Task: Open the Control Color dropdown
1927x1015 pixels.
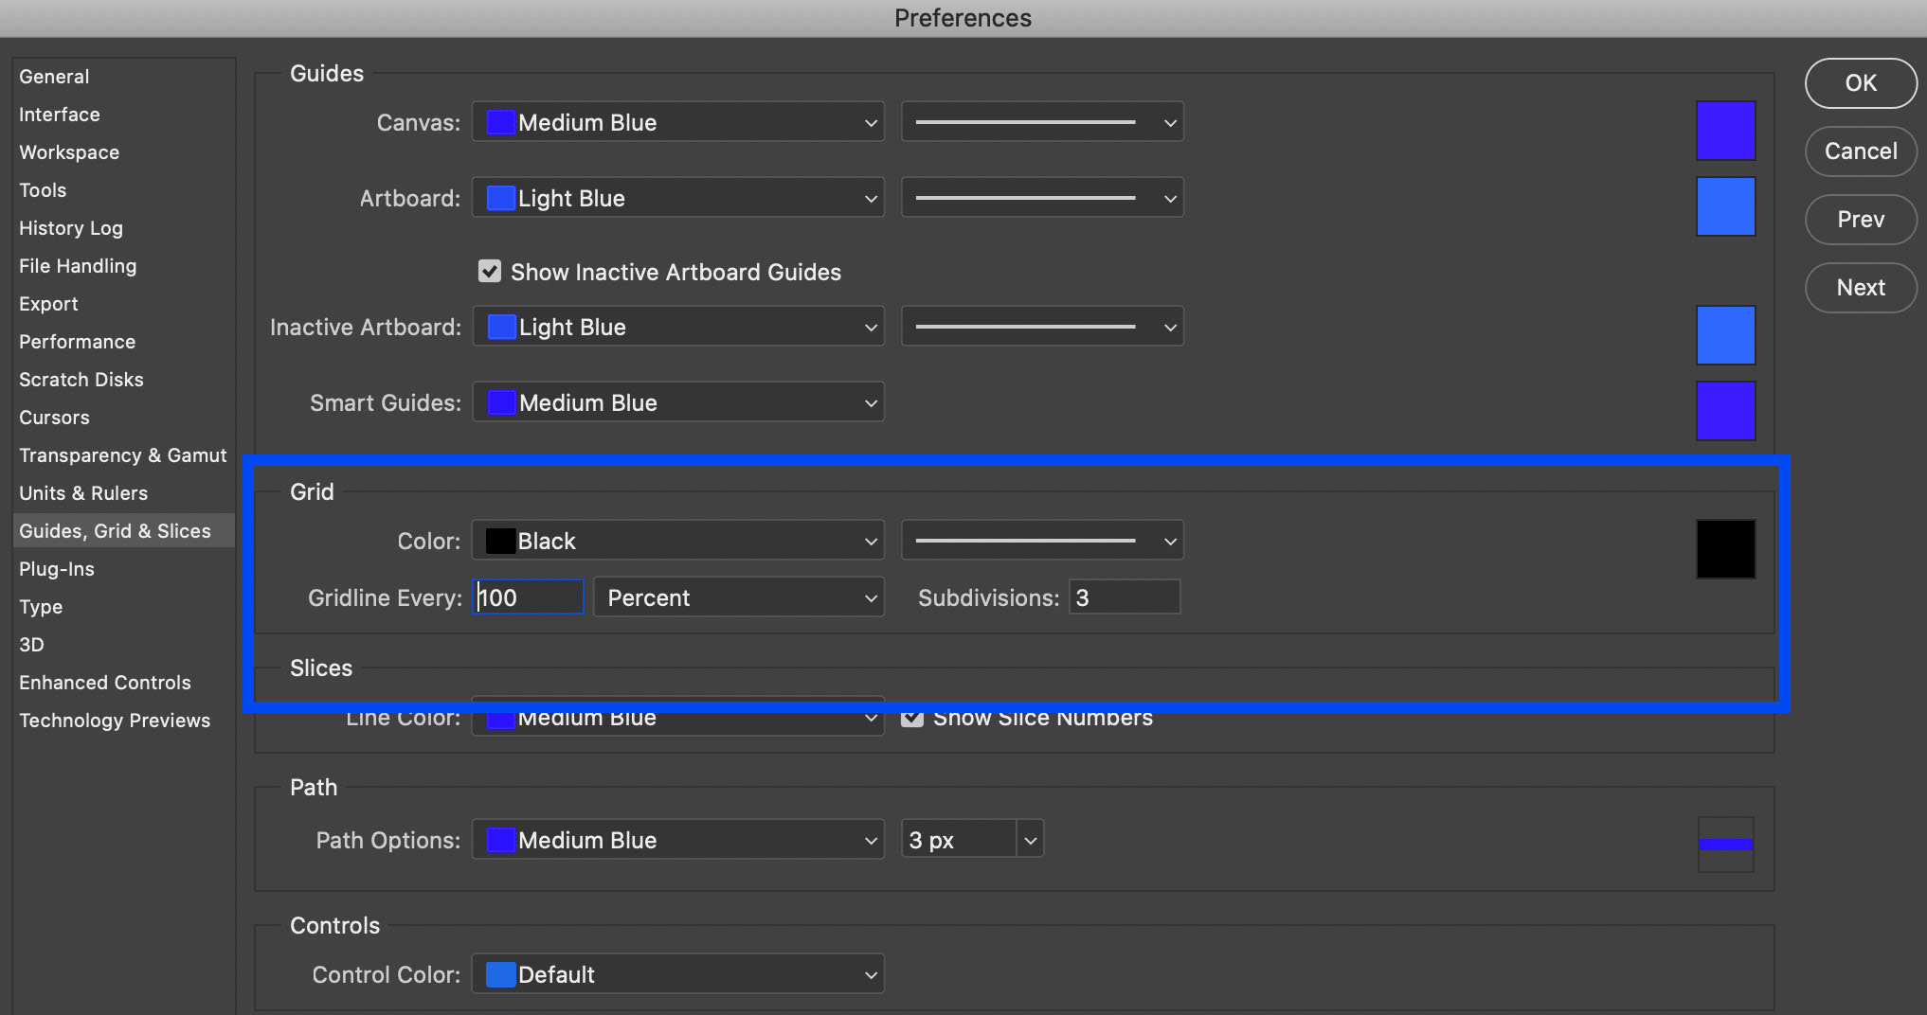Action: pyautogui.click(x=676, y=973)
